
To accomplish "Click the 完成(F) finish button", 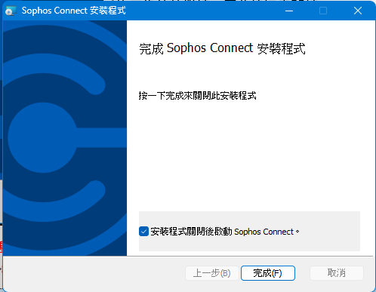I will click(x=268, y=273).
